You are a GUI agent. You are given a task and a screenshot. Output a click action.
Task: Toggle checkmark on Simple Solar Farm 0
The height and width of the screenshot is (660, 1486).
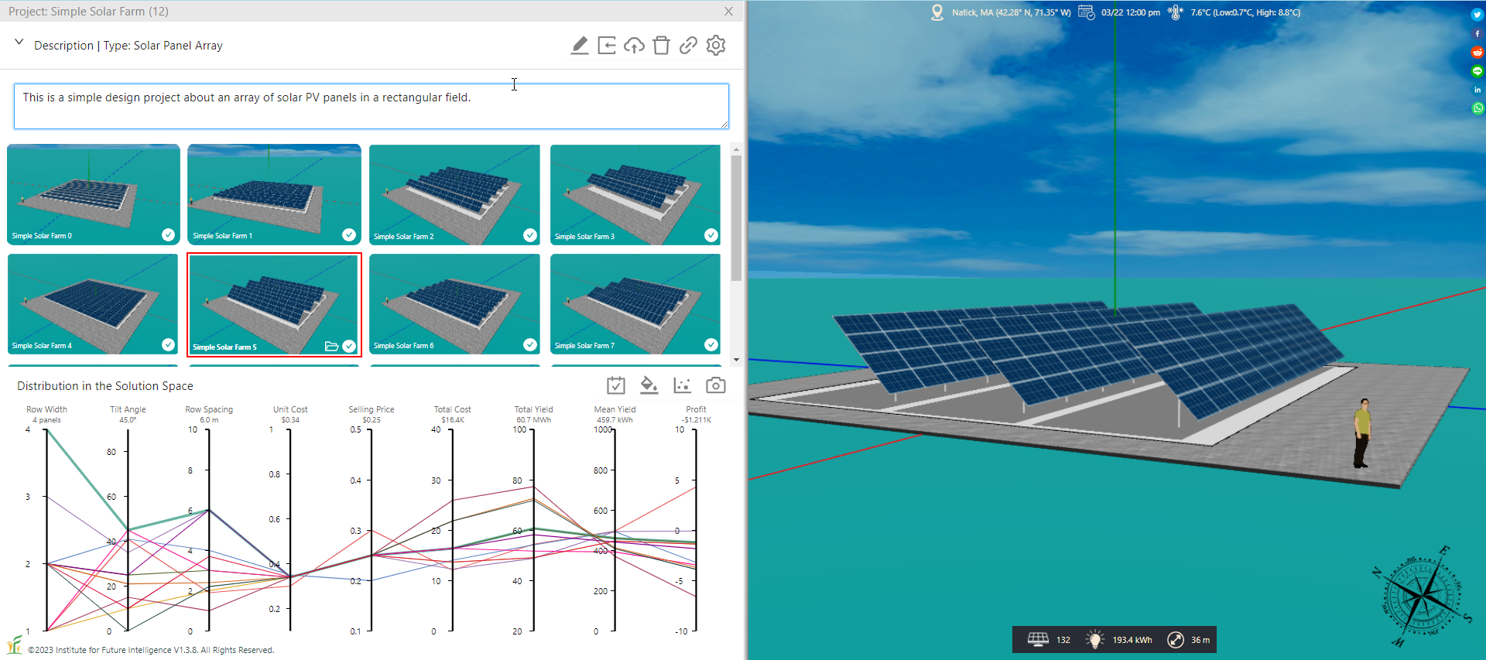point(168,235)
